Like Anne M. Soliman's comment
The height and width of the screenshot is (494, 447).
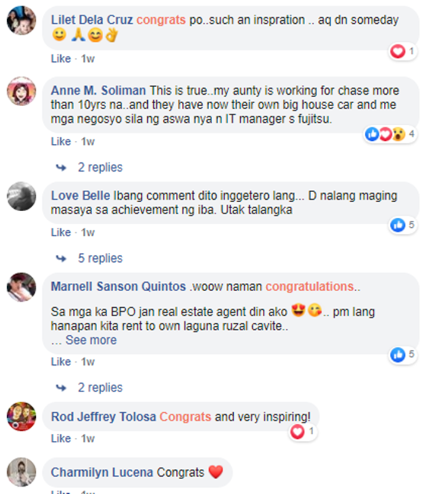pyautogui.click(x=61, y=142)
